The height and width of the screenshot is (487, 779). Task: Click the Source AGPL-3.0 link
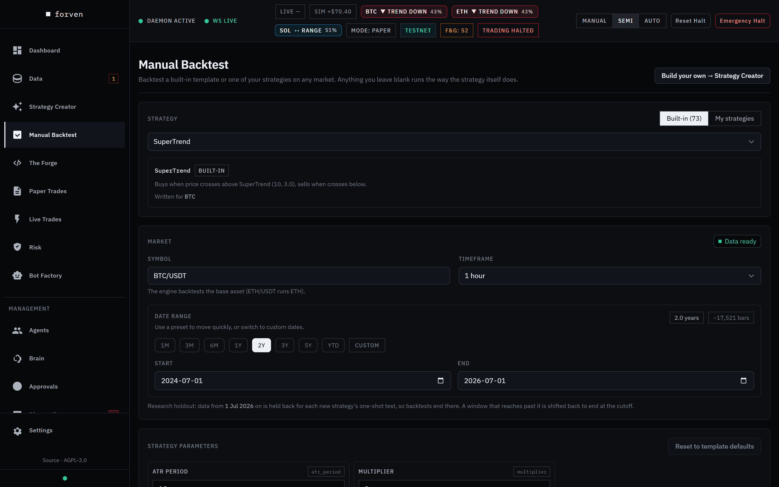click(64, 460)
